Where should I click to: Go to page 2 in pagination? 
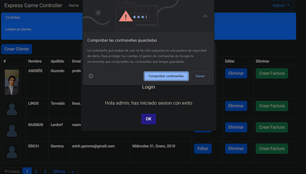tap(36, 171)
